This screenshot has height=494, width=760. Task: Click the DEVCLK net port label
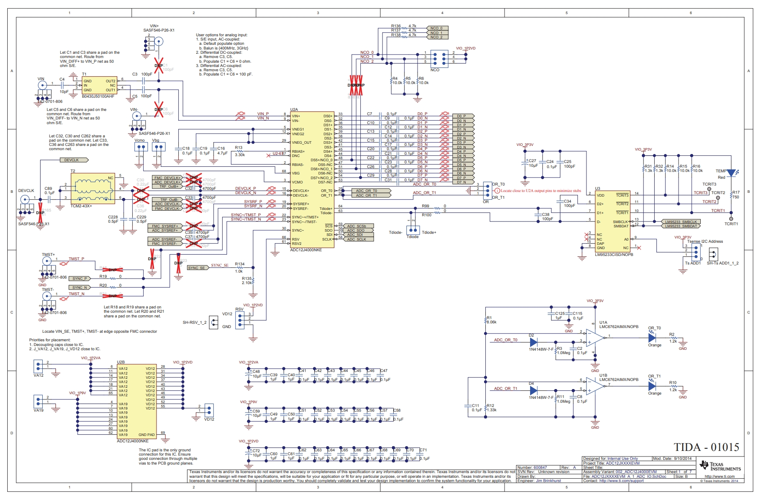coord(73,160)
